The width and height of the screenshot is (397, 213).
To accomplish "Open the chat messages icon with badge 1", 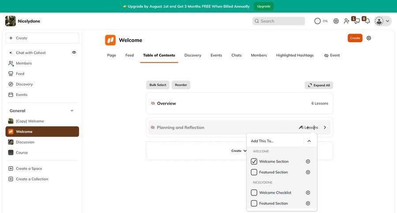I will [356, 21].
